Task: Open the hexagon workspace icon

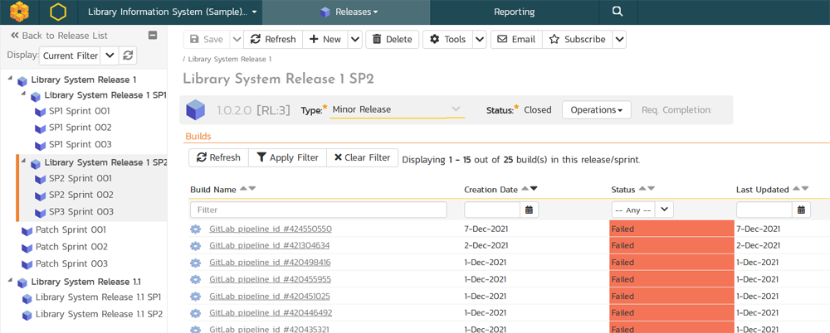Action: point(57,12)
